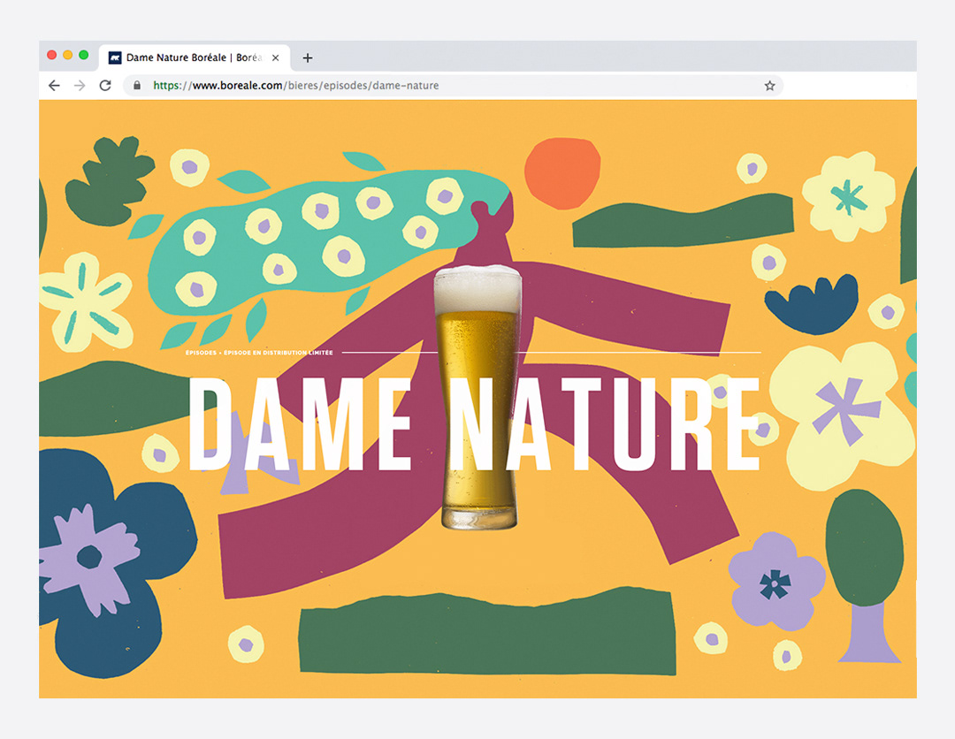The image size is (955, 739).
Task: Go back with the browser back arrow
Action: [x=54, y=86]
